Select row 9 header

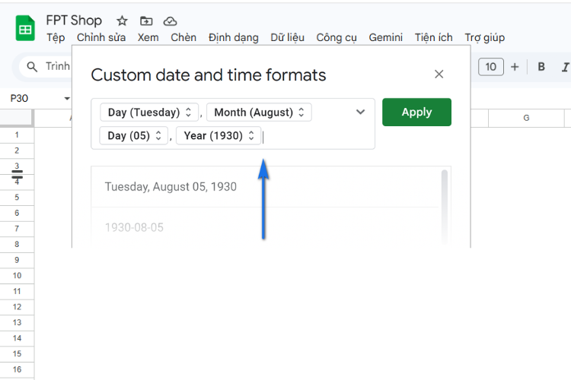[17, 260]
